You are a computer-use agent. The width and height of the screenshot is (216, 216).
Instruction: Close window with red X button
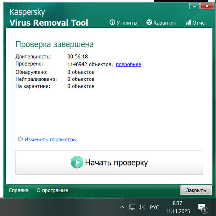pos(207,6)
